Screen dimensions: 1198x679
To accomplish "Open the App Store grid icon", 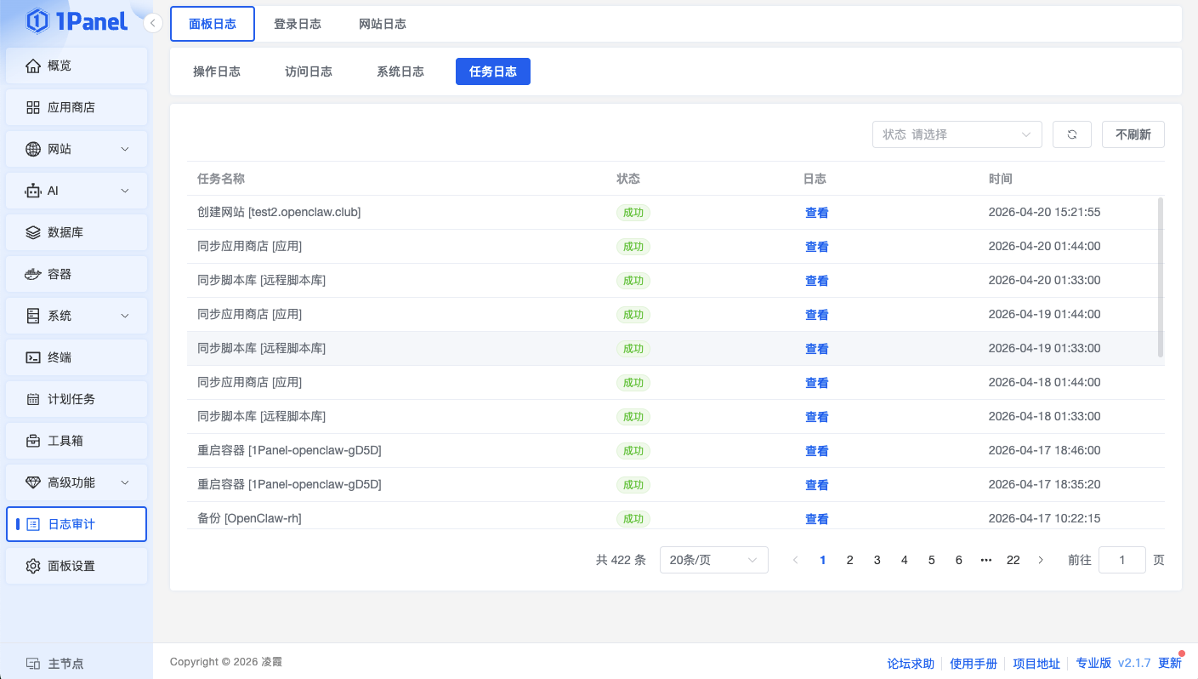I will tap(33, 107).
